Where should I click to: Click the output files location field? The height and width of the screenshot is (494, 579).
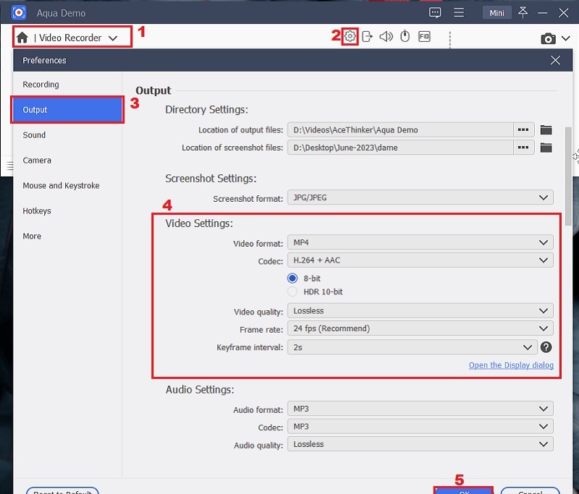[x=400, y=130]
